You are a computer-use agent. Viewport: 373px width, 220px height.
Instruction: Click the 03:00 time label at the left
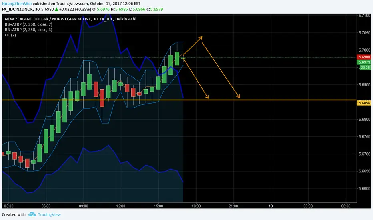coord(9,206)
